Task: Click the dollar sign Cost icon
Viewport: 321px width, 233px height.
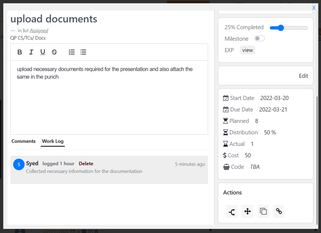Action: (x=225, y=155)
